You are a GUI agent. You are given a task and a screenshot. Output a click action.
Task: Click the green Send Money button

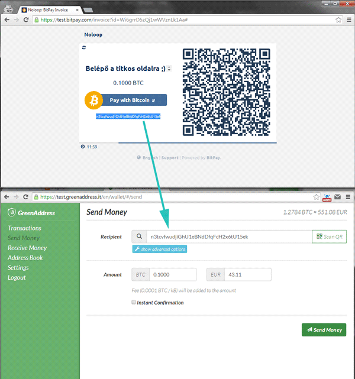pos(324,330)
